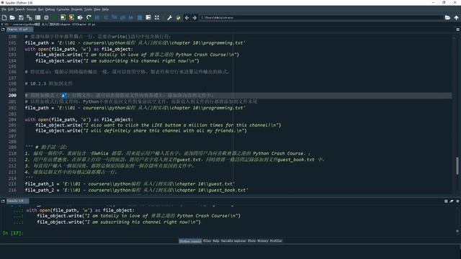Open the Consoles menu
The image size is (461, 259).
(63, 9)
